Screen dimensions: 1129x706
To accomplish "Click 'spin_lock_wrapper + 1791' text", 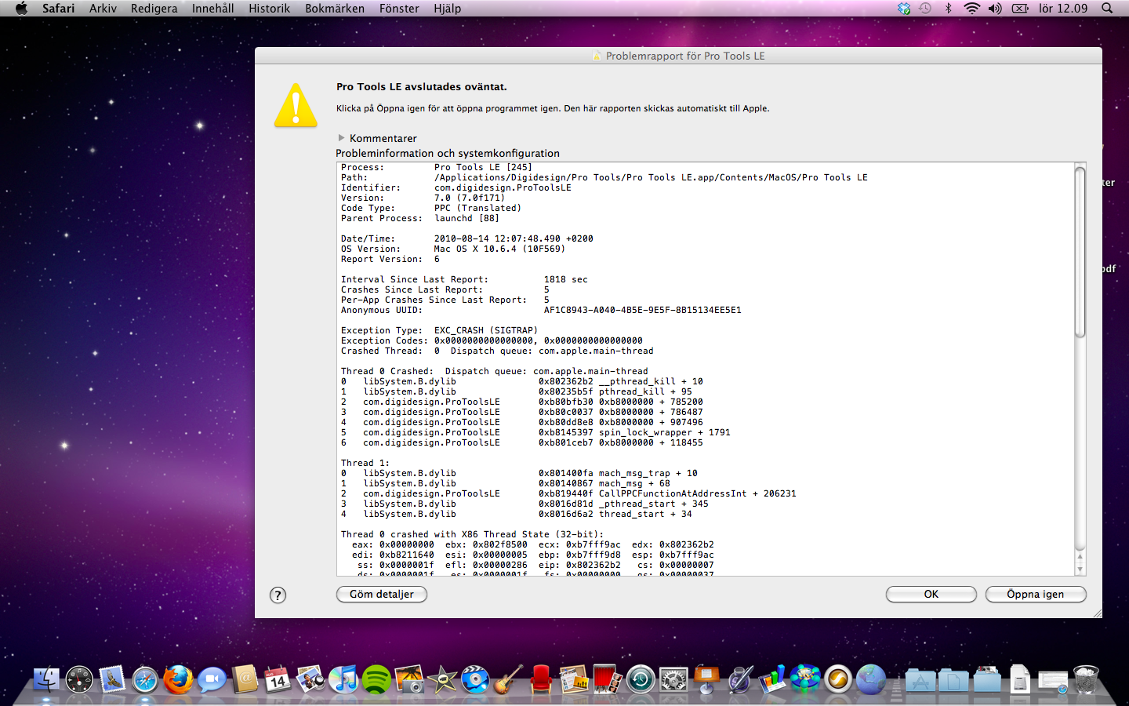I will pyautogui.click(x=665, y=432).
